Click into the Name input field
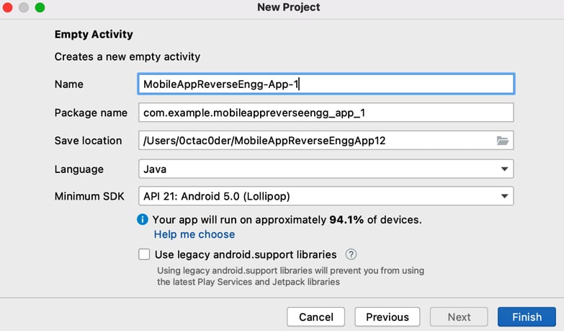 point(326,84)
